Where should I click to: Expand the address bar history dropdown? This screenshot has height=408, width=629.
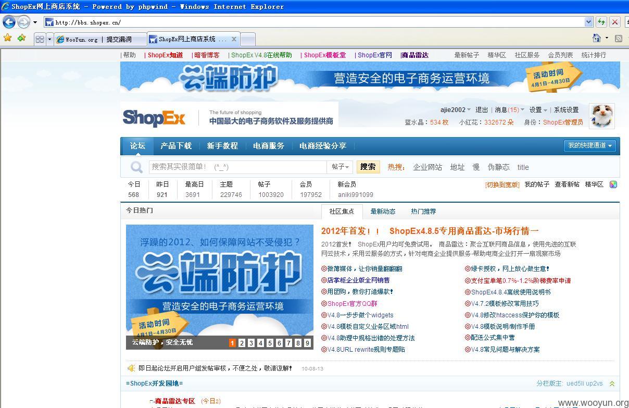tap(588, 22)
